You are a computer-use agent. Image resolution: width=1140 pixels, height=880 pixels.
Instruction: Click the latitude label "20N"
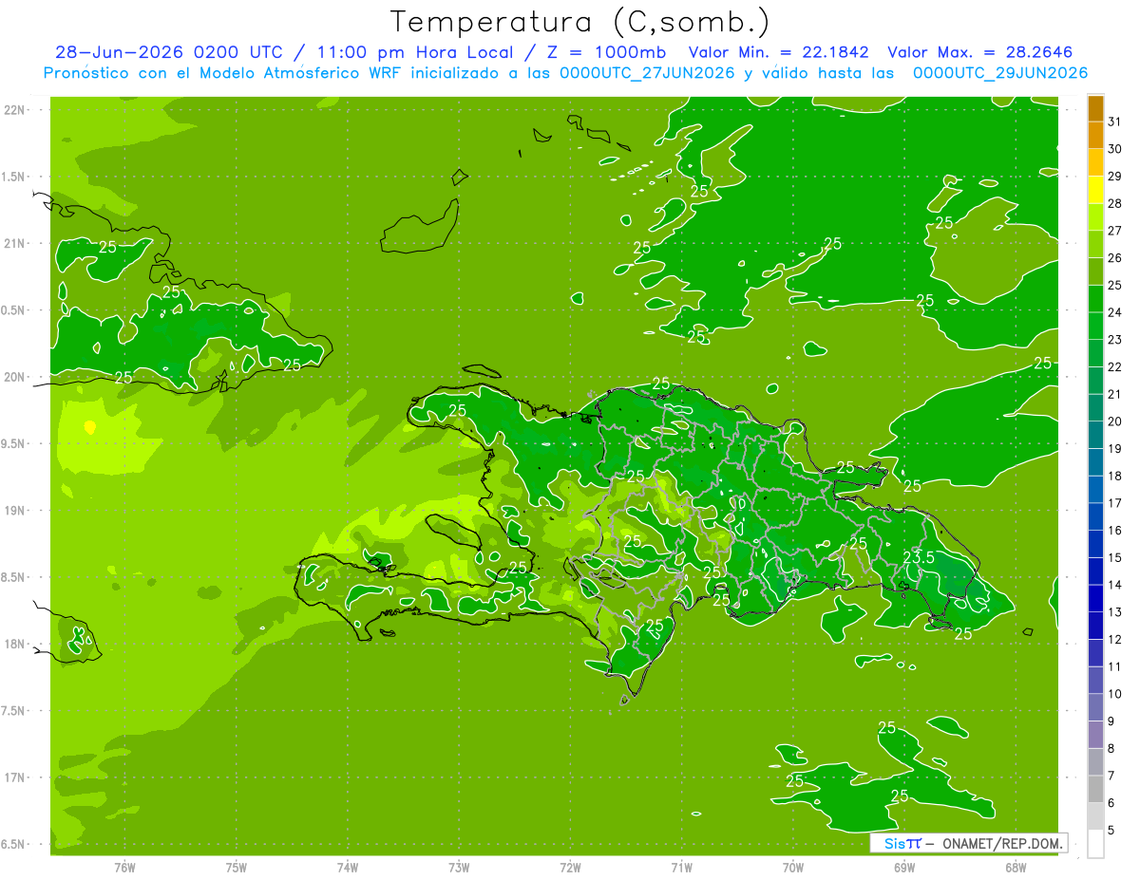pos(14,377)
